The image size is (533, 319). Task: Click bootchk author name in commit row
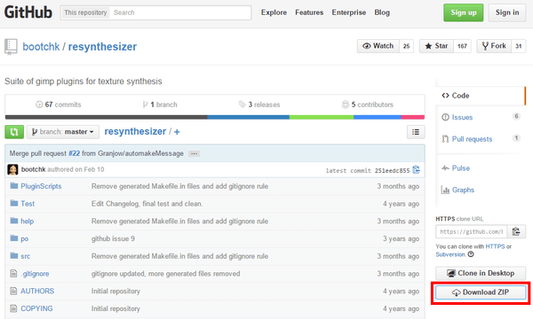pos(34,169)
